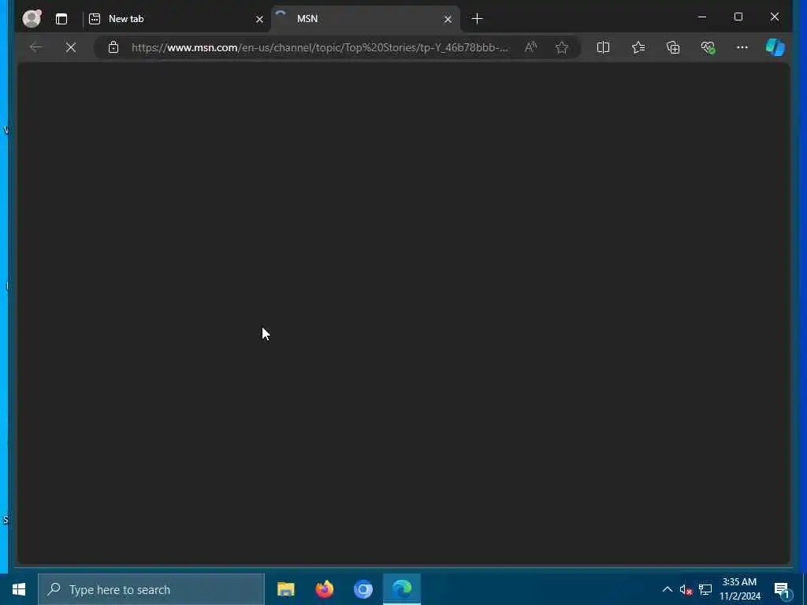Open the Favorites list
This screenshot has width=807, height=605.
pos(638,47)
